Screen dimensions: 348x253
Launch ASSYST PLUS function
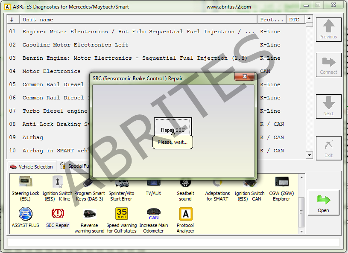pyautogui.click(x=25, y=217)
